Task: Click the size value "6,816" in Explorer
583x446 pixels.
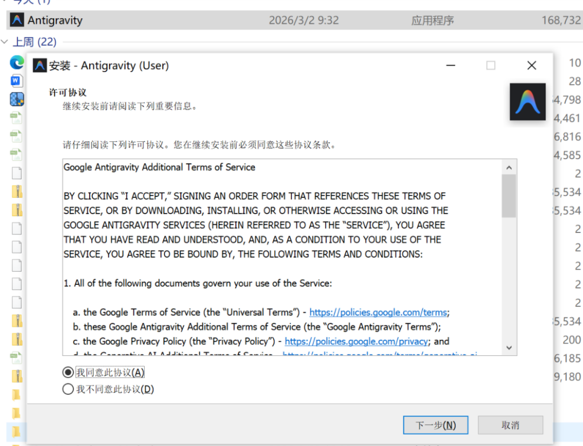Action: tap(567, 136)
